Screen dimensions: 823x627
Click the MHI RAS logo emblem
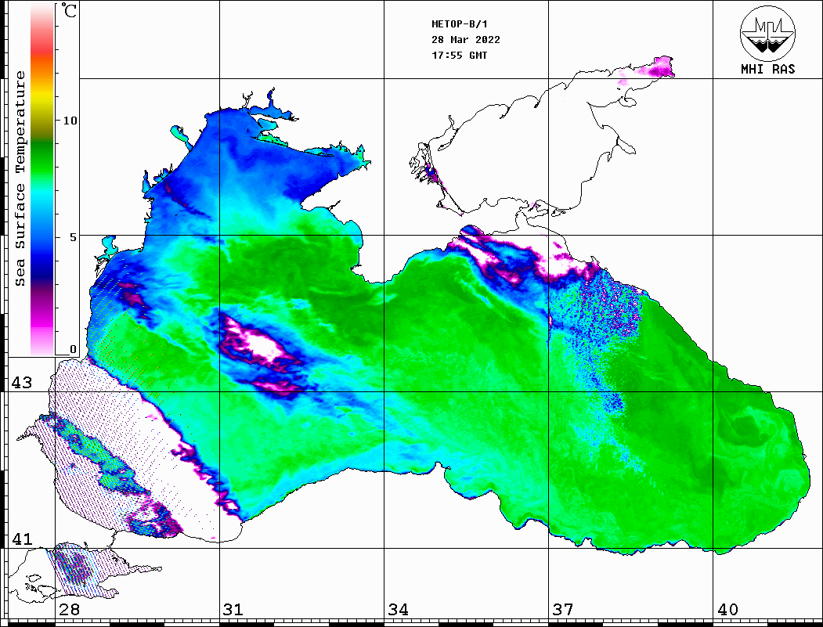click(x=767, y=33)
